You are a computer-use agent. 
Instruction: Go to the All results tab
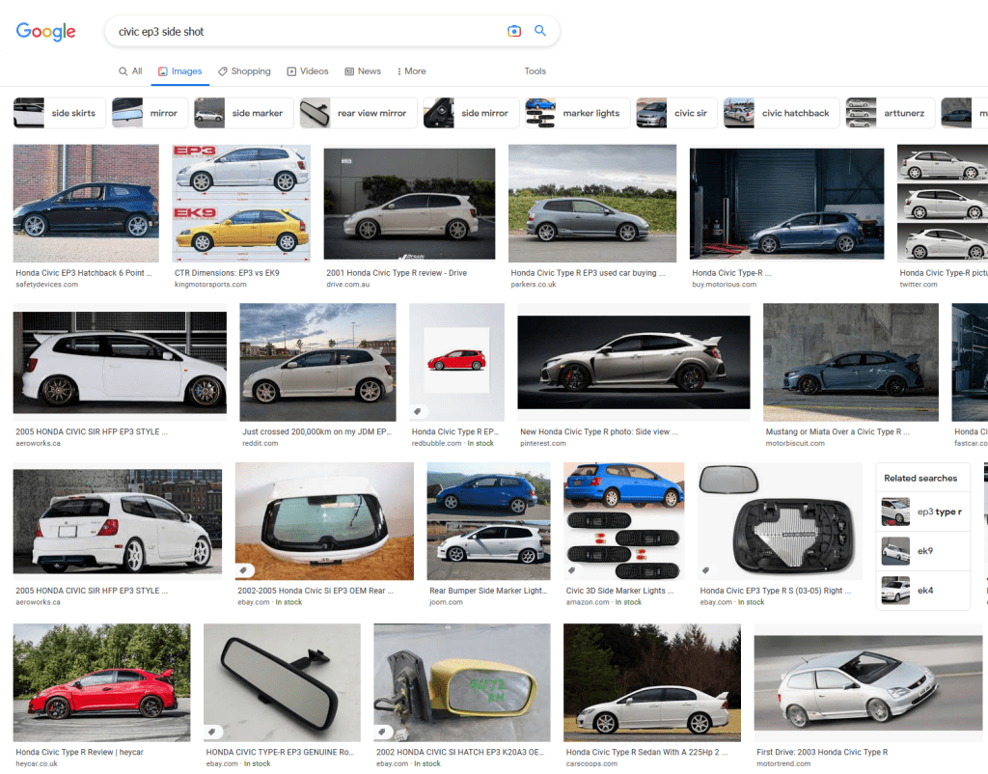(x=130, y=71)
